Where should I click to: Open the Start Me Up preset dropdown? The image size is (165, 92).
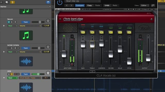click(x=82, y=1)
